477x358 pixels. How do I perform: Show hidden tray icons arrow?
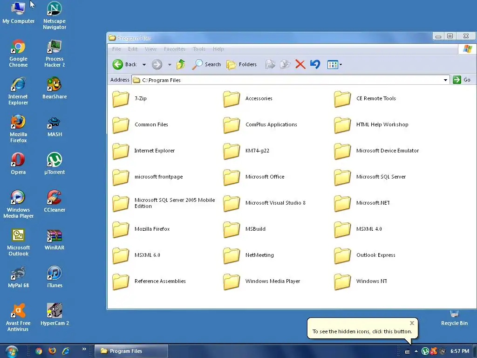[416, 351]
